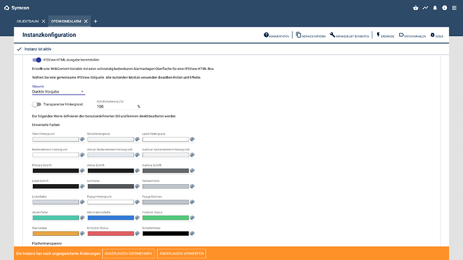This screenshot has height=260, width=463.
Task: Click the 'Instanz ist aktiv' status text
Action: (x=38, y=49)
